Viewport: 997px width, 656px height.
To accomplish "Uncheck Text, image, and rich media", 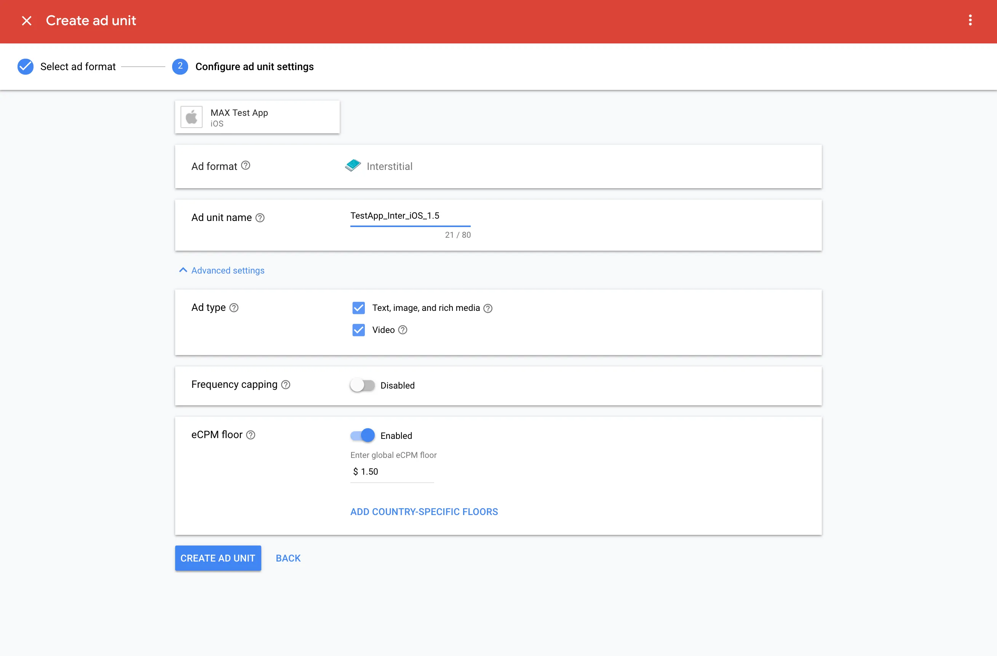I will [x=359, y=308].
